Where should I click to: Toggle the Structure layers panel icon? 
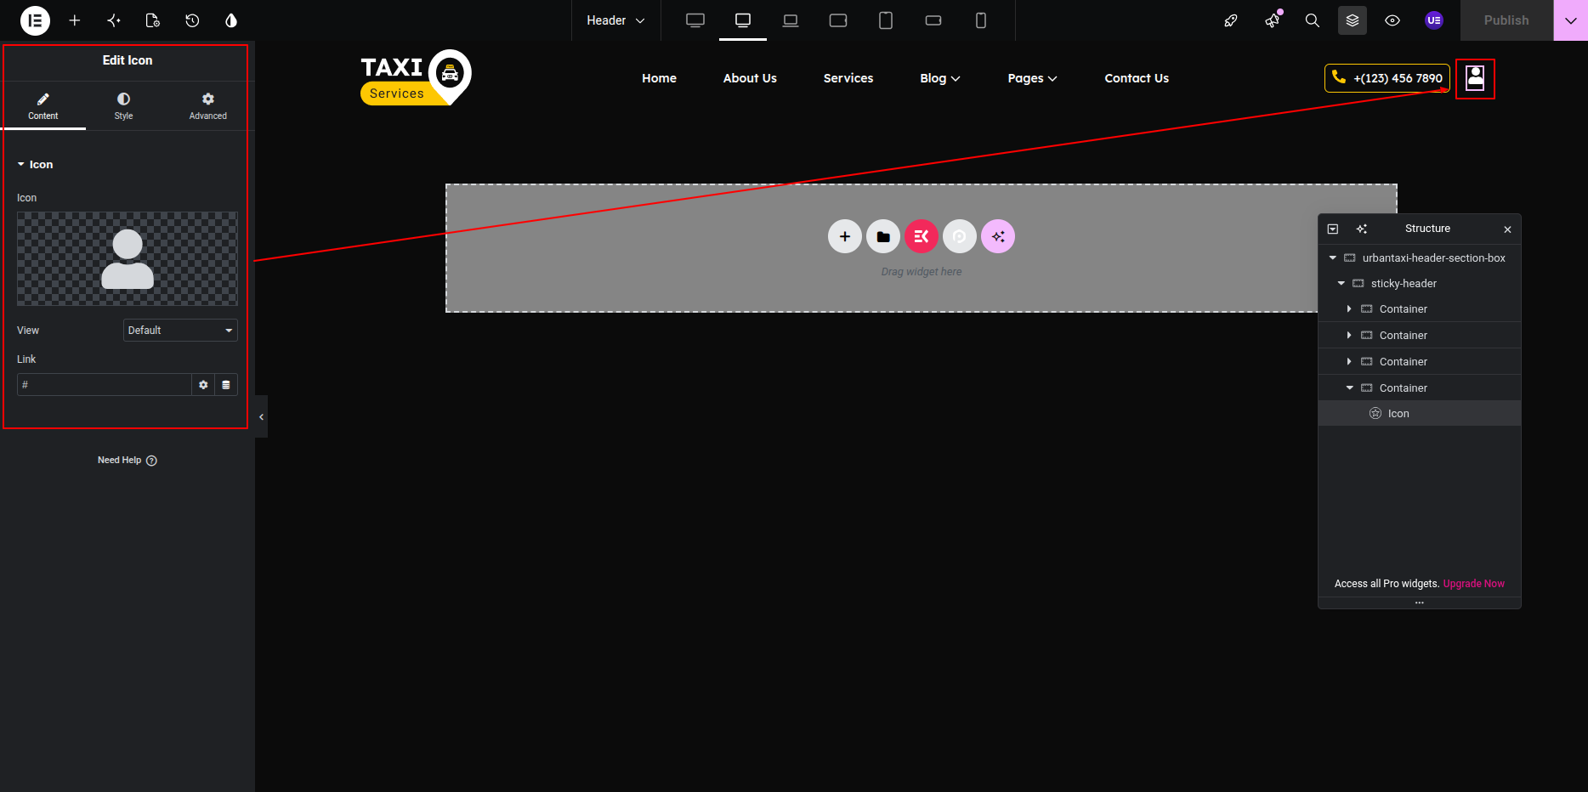coord(1353,20)
